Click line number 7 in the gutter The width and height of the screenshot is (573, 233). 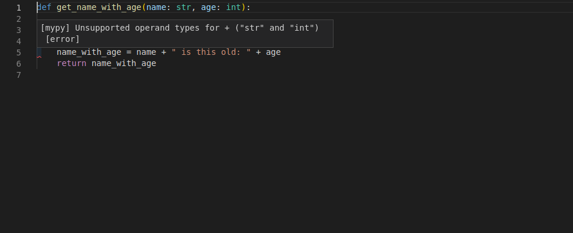19,75
